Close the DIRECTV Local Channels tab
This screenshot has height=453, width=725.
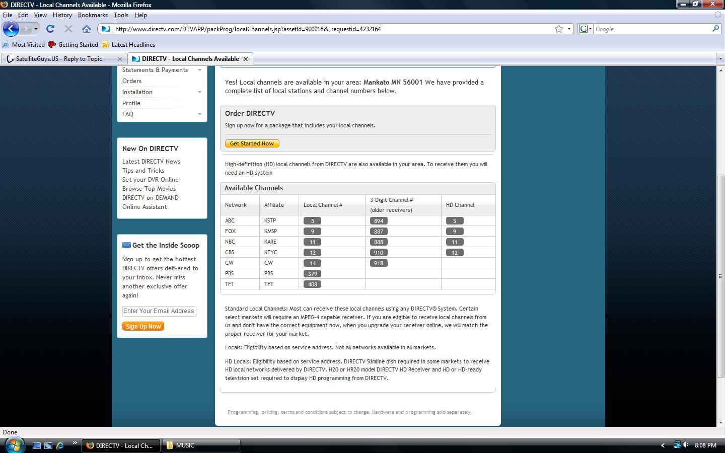pos(246,59)
